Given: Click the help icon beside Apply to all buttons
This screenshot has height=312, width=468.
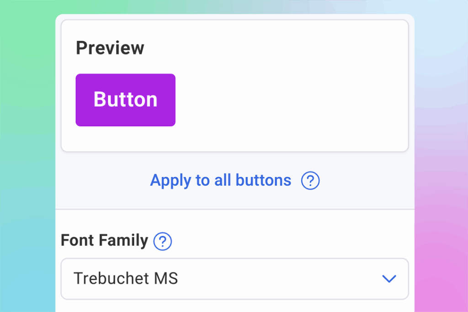Looking at the screenshot, I should coord(311,181).
